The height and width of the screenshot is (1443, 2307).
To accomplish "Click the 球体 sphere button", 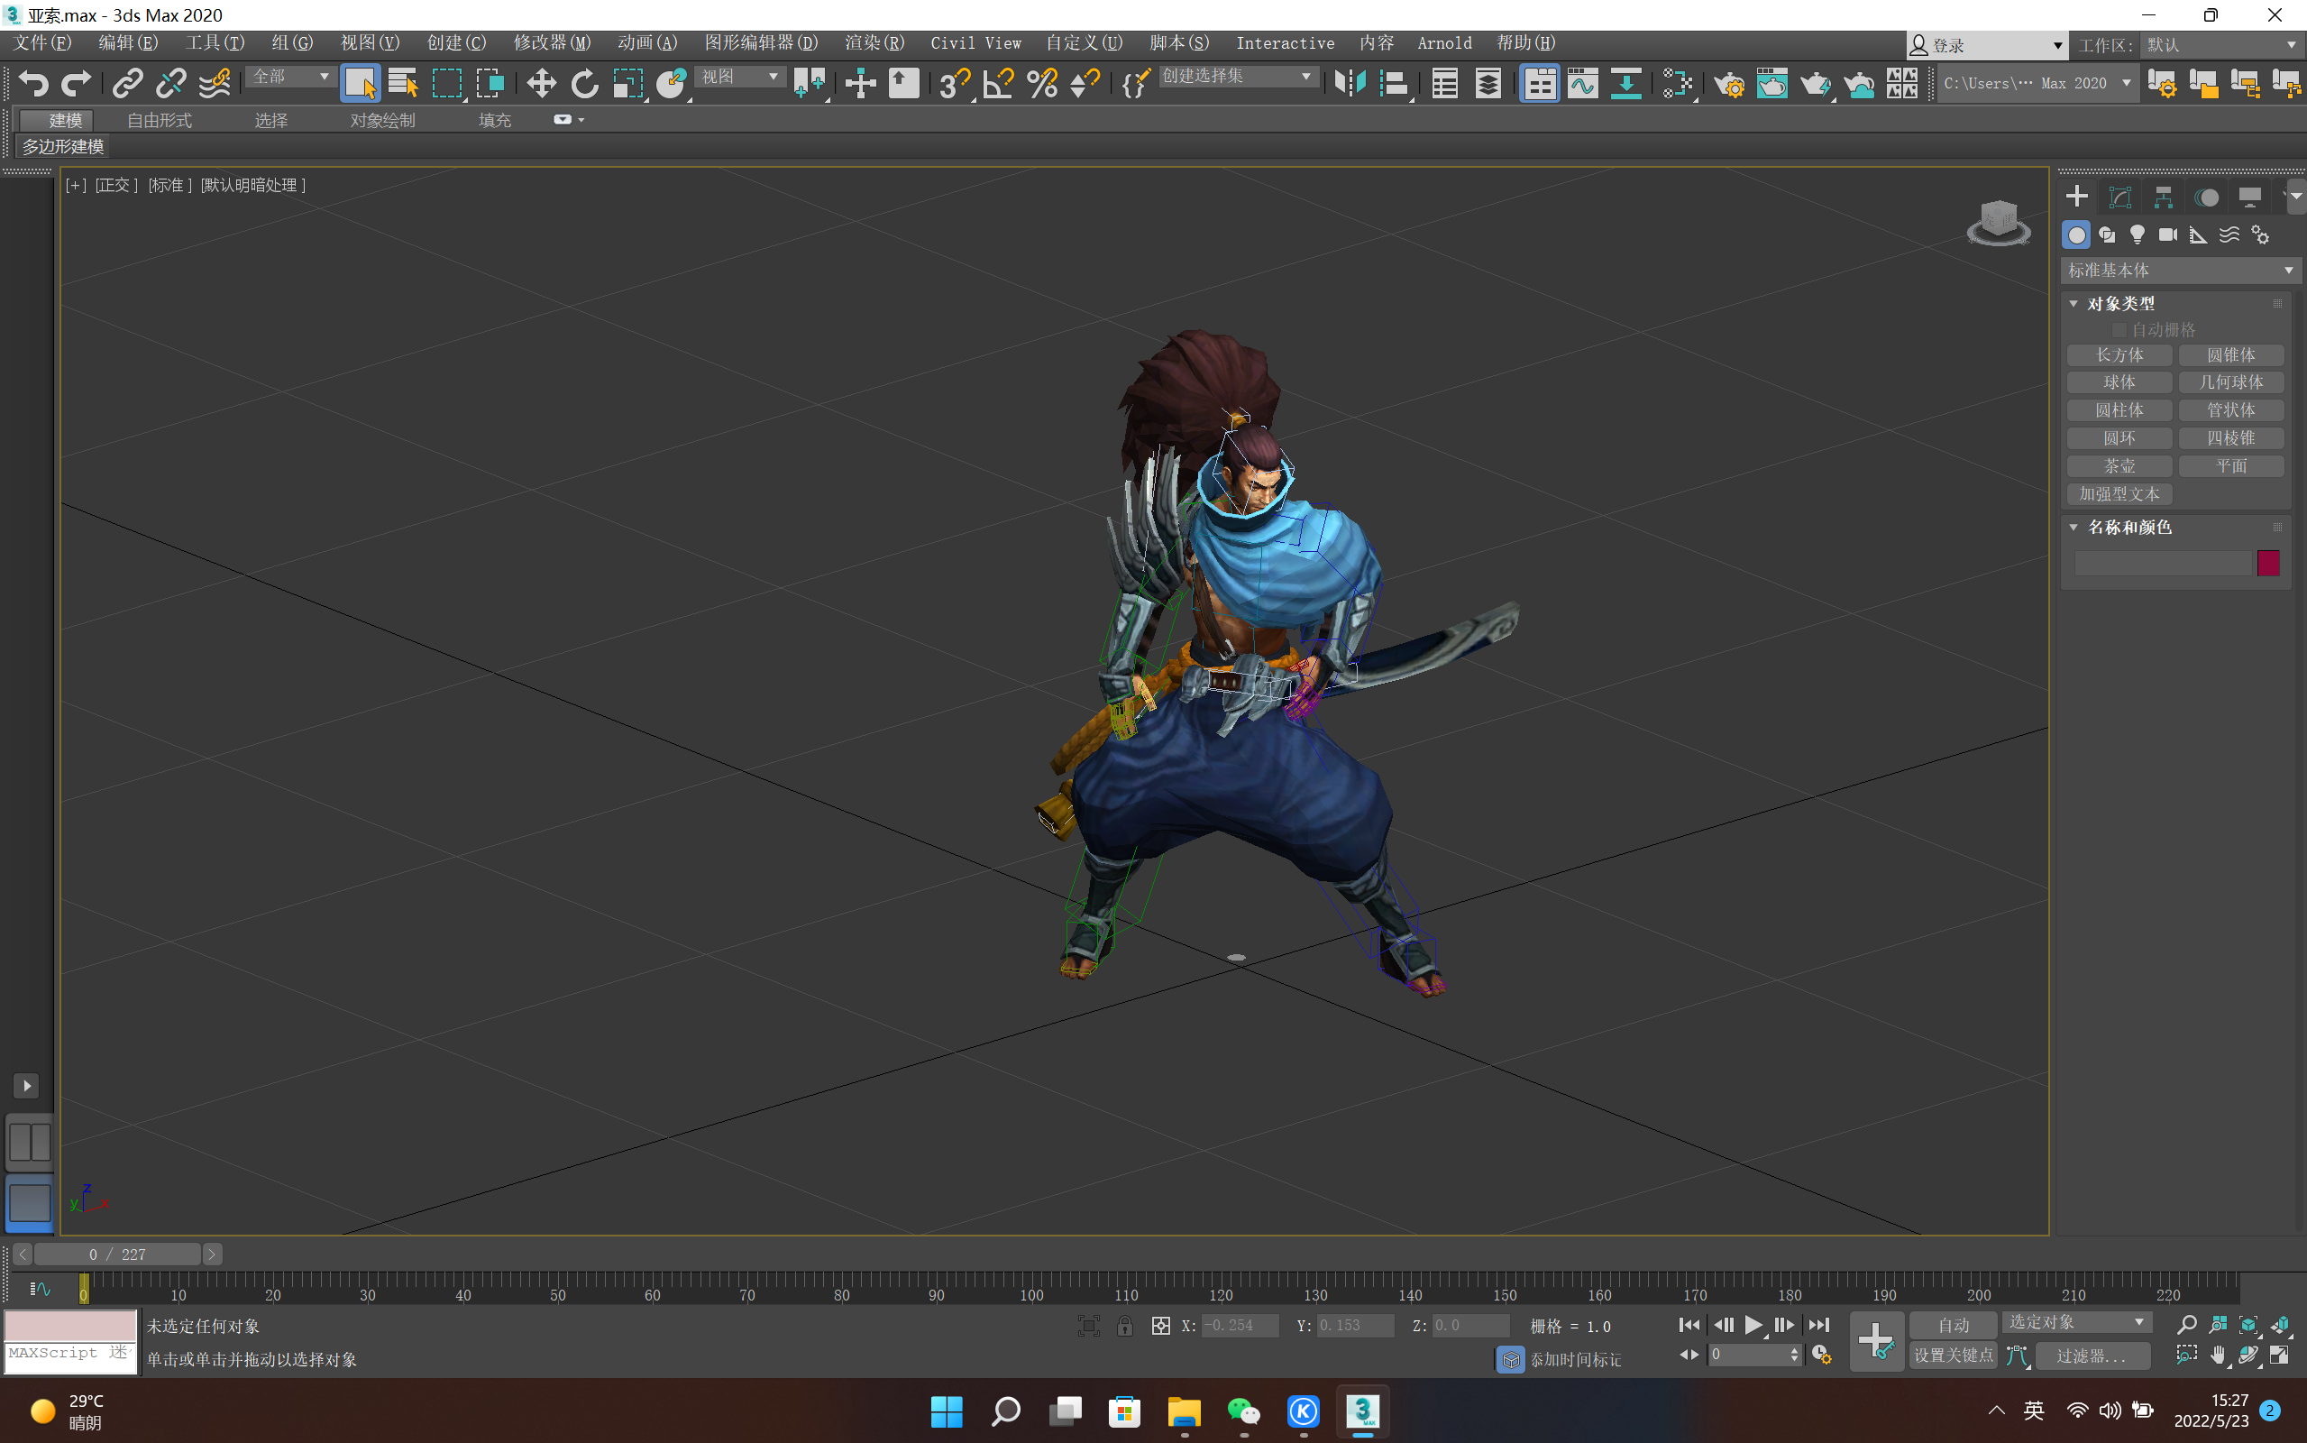I will [x=2119, y=382].
